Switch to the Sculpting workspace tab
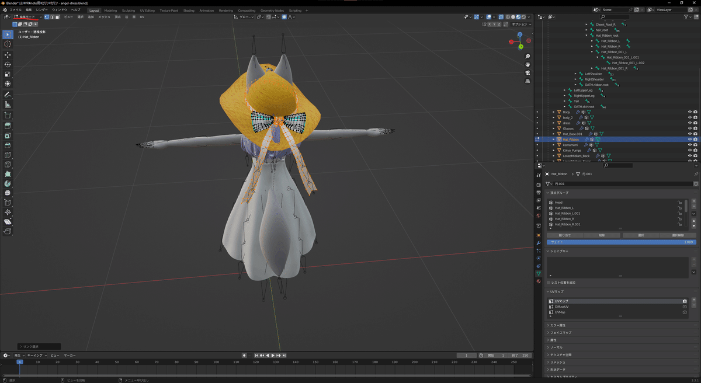Viewport: 701px width, 383px height. [129, 10]
